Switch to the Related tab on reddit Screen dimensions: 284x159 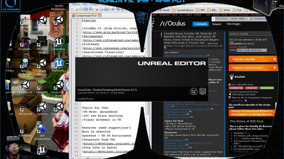pyautogui.click(x=217, y=24)
